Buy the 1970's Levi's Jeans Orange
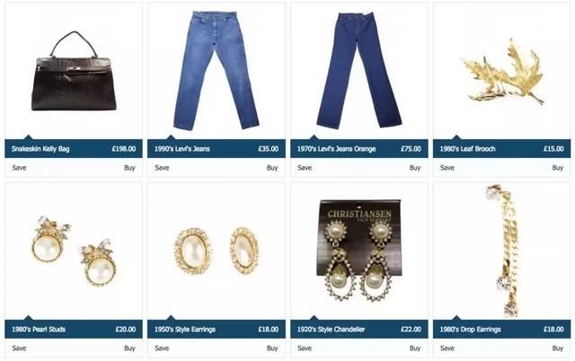The image size is (575, 361). [x=415, y=168]
